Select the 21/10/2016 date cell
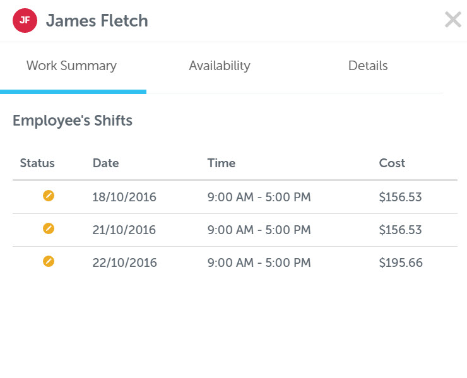Image resolution: width=467 pixels, height=378 pixels. click(x=124, y=230)
